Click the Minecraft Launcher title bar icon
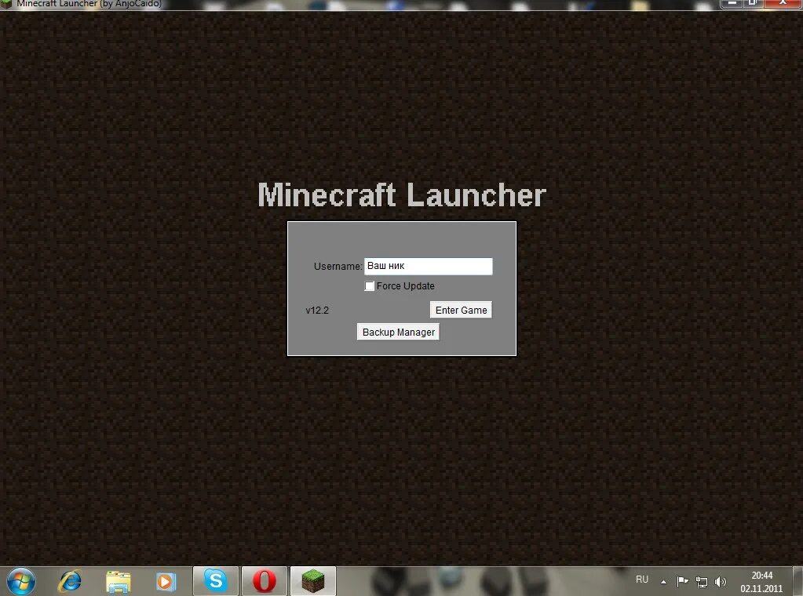The height and width of the screenshot is (596, 803). click(x=6, y=4)
